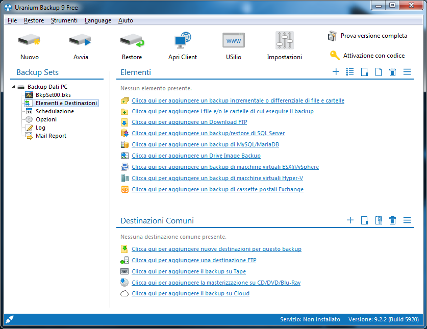The image size is (427, 329).
Task: Click the Elementi section heading
Action: (x=136, y=72)
